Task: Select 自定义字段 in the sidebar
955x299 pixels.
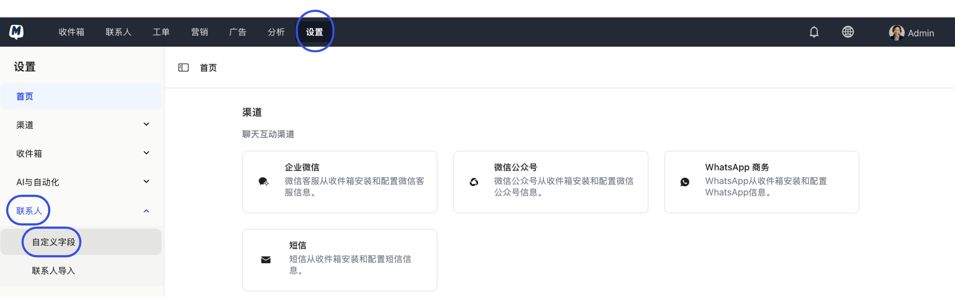Action: pyautogui.click(x=51, y=241)
